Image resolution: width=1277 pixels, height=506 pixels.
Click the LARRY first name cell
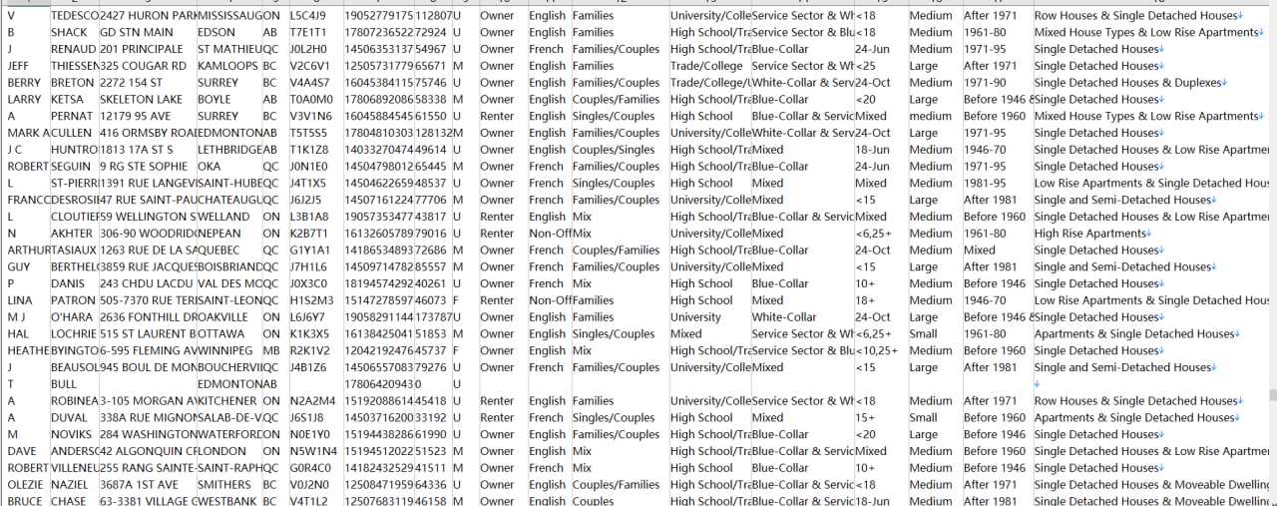pyautogui.click(x=27, y=100)
